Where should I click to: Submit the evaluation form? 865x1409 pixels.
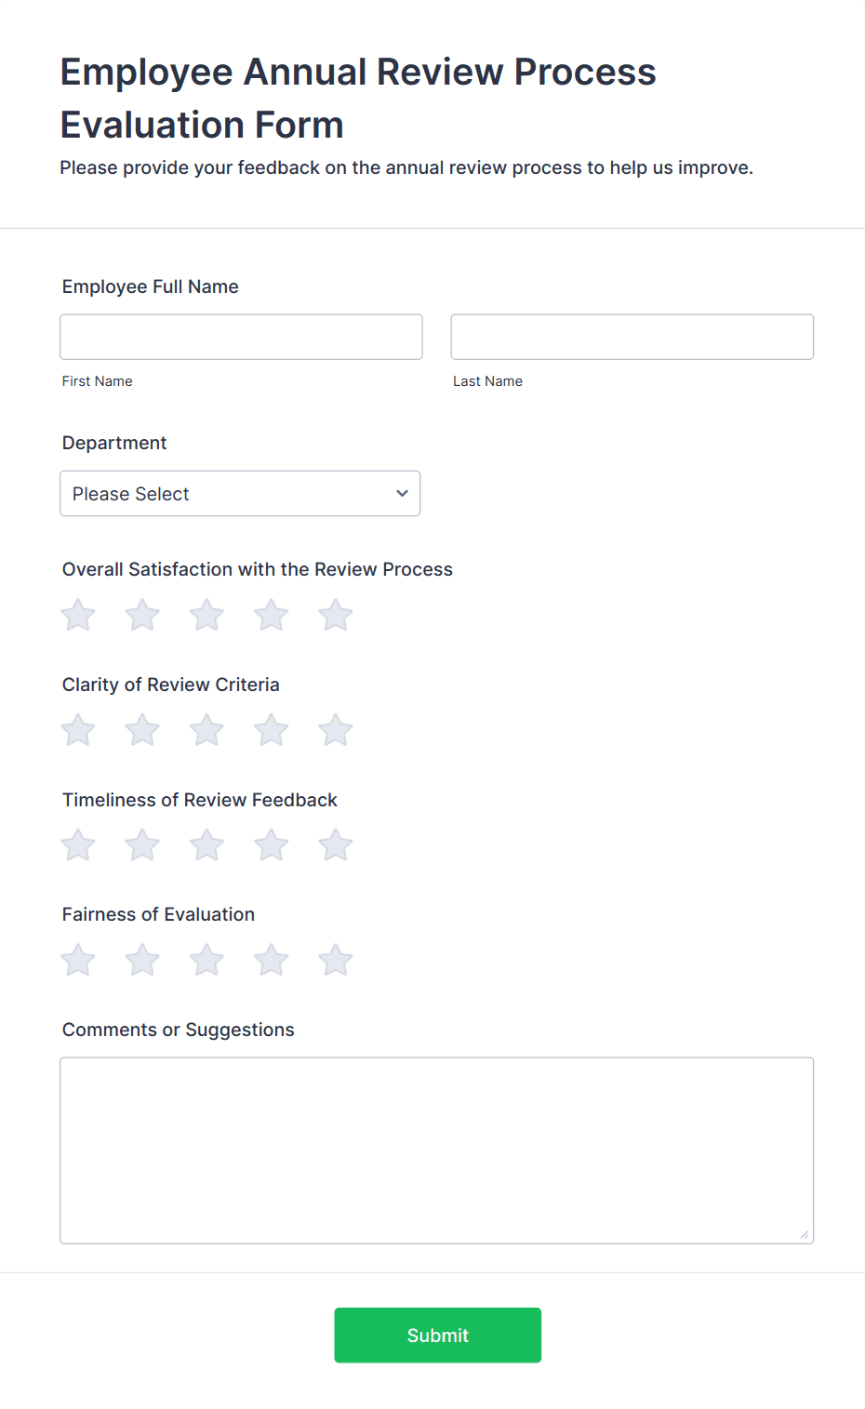click(x=438, y=1336)
